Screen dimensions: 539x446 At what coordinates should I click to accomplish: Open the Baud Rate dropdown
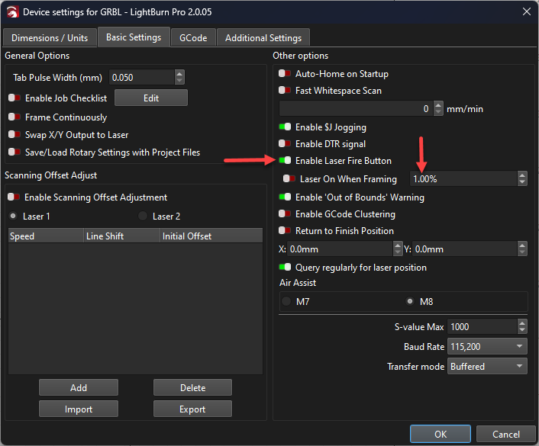pos(488,347)
